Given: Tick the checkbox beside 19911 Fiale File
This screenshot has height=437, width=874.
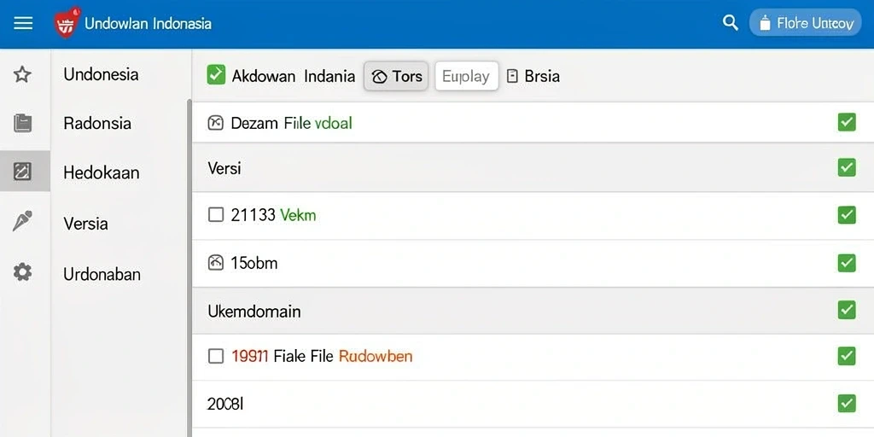Looking at the screenshot, I should point(216,356).
